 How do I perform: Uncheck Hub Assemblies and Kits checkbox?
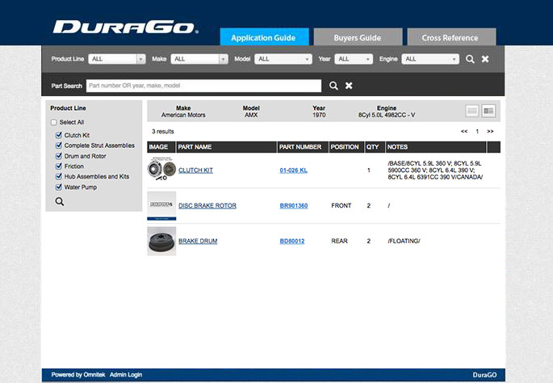pos(59,176)
